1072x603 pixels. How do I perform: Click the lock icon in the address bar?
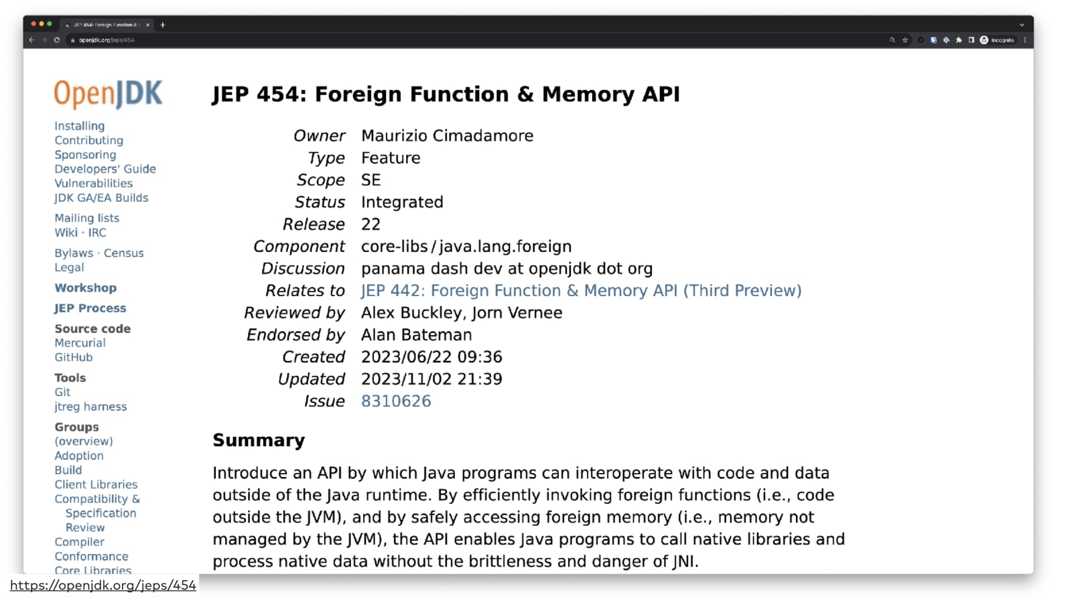73,40
